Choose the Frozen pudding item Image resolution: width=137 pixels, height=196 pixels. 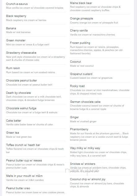(x=80, y=43)
